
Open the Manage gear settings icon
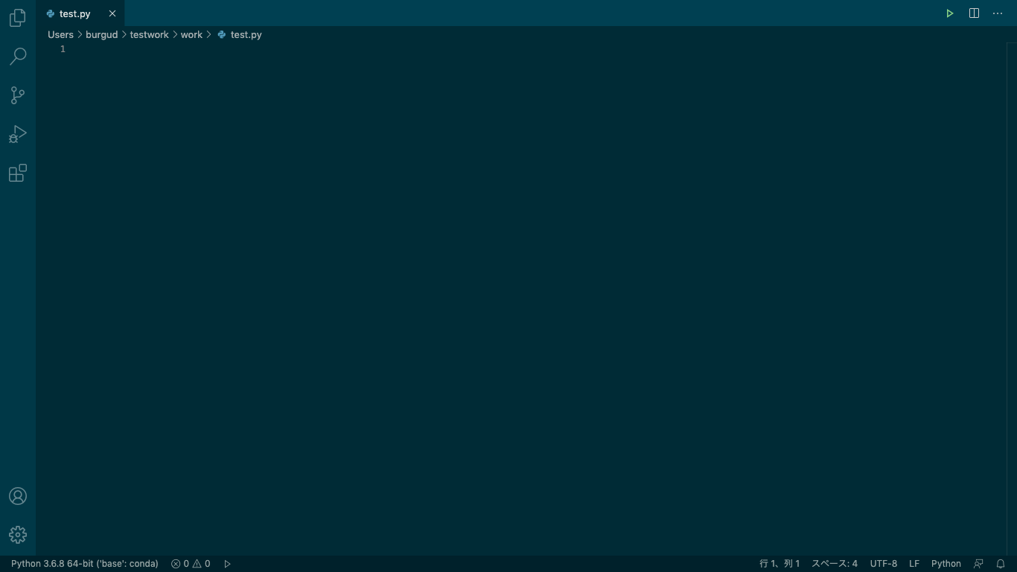[x=18, y=535]
